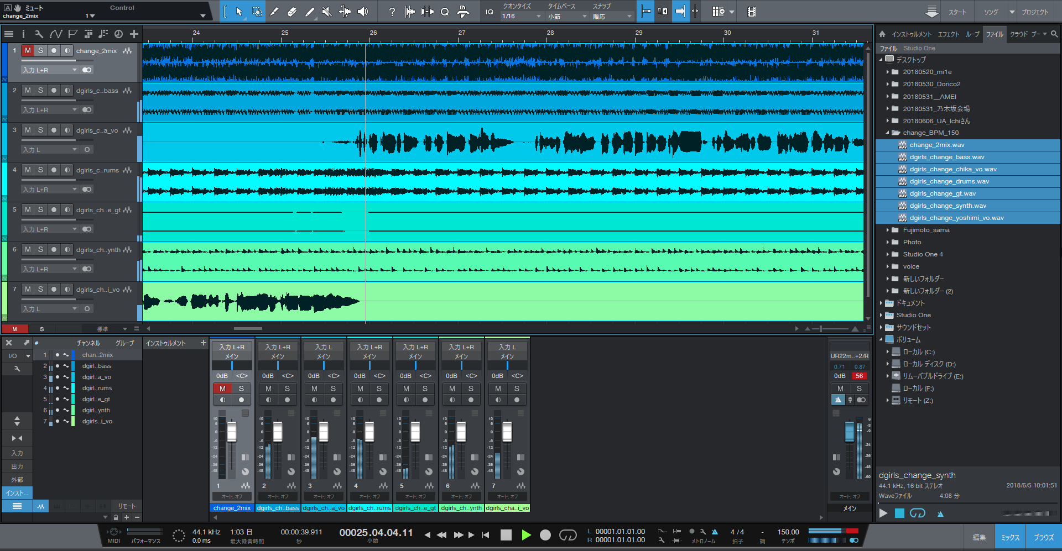Expand the 20180520_mi1e folder
The image size is (1062, 551).
coord(888,72)
